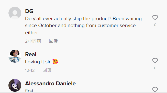
Task: Select the 'Loving it sir' comment text
Action: click(x=38, y=62)
